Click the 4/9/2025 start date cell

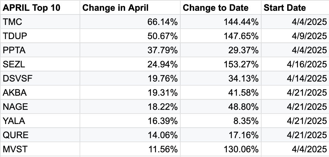(x=295, y=36)
